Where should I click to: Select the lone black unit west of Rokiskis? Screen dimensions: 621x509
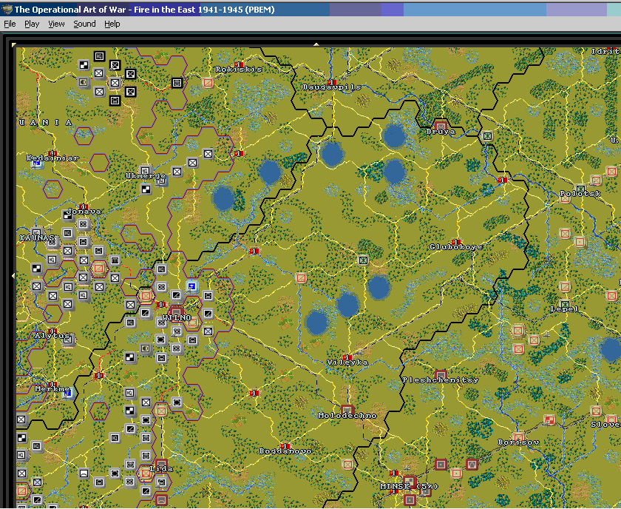[x=177, y=83]
